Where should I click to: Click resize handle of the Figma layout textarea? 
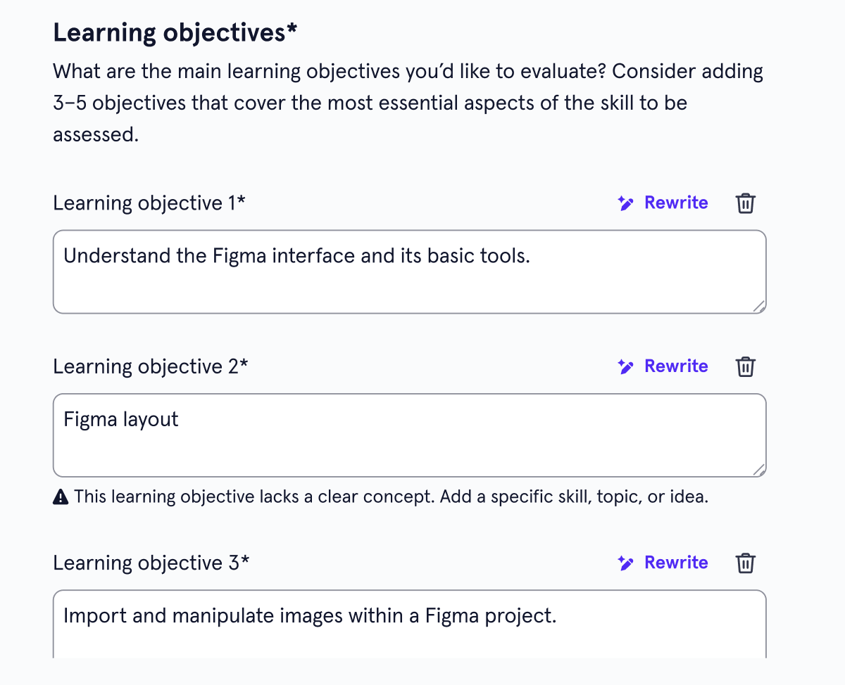tap(758, 469)
